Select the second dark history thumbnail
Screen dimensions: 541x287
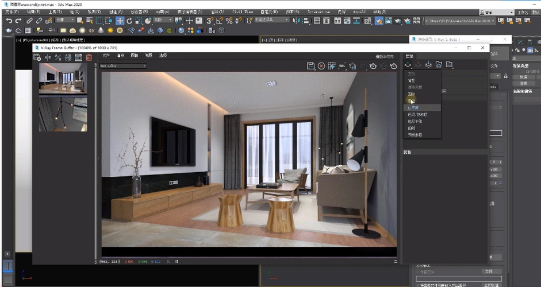click(63, 114)
